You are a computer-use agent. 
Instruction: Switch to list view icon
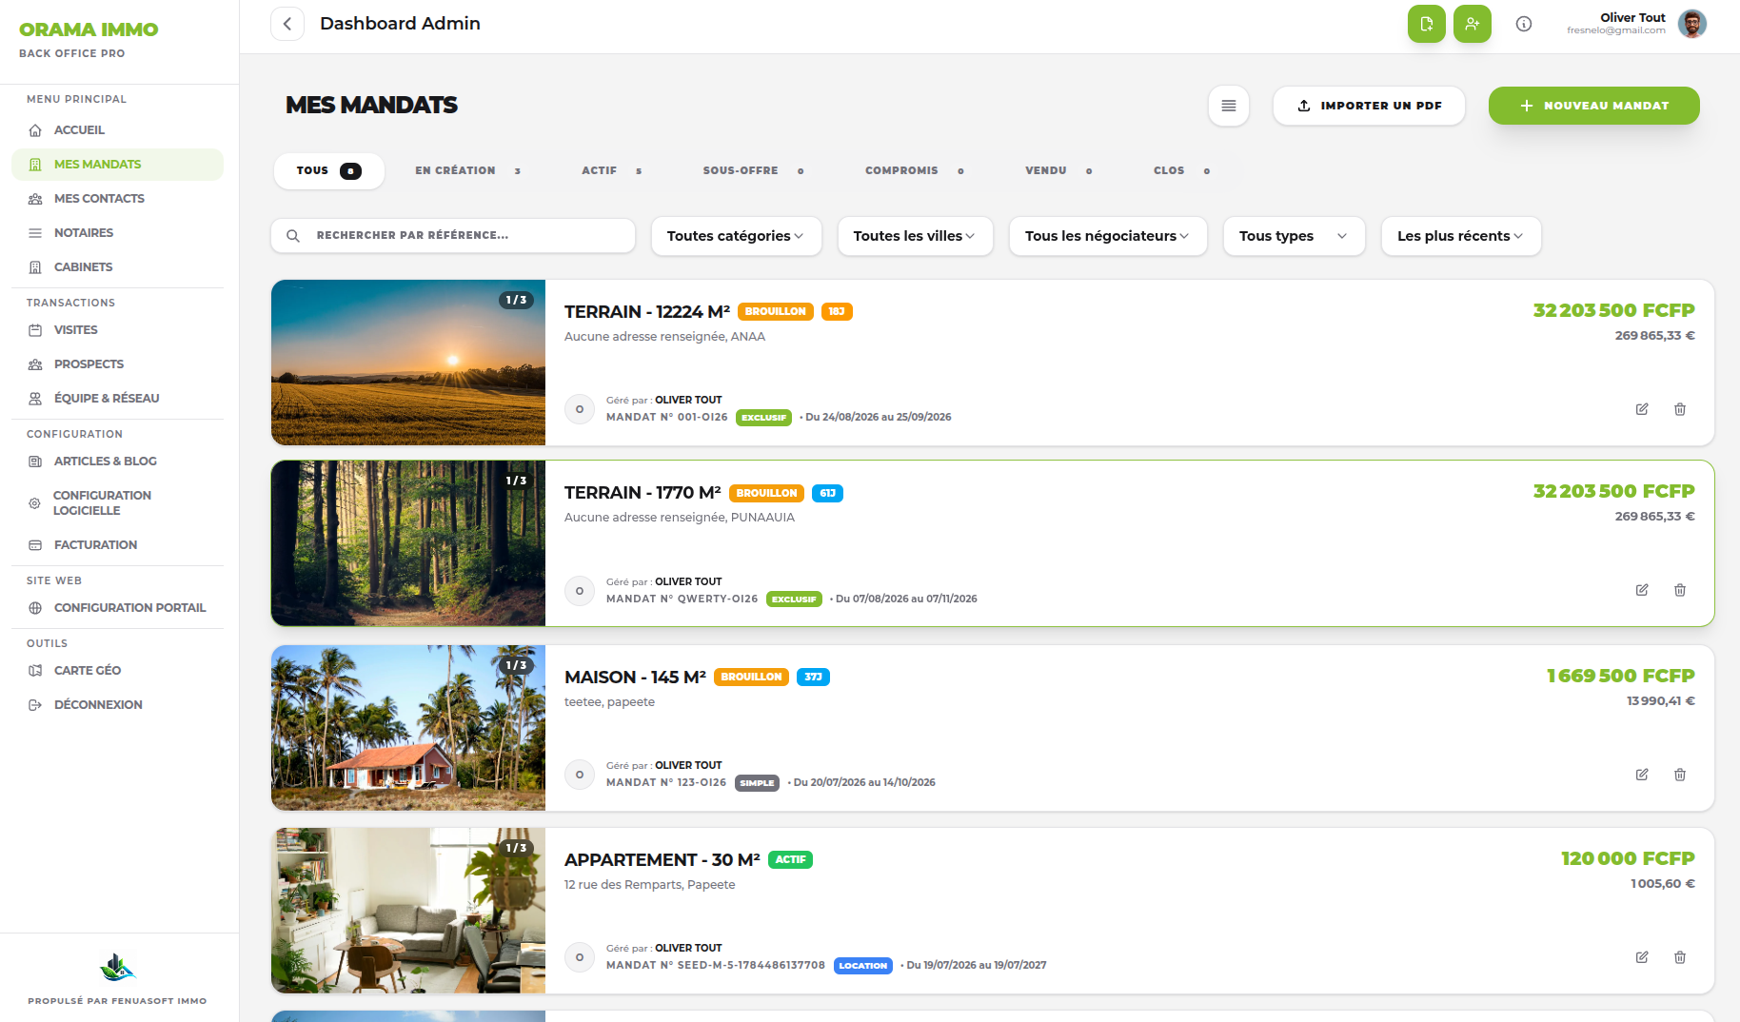[x=1228, y=106]
